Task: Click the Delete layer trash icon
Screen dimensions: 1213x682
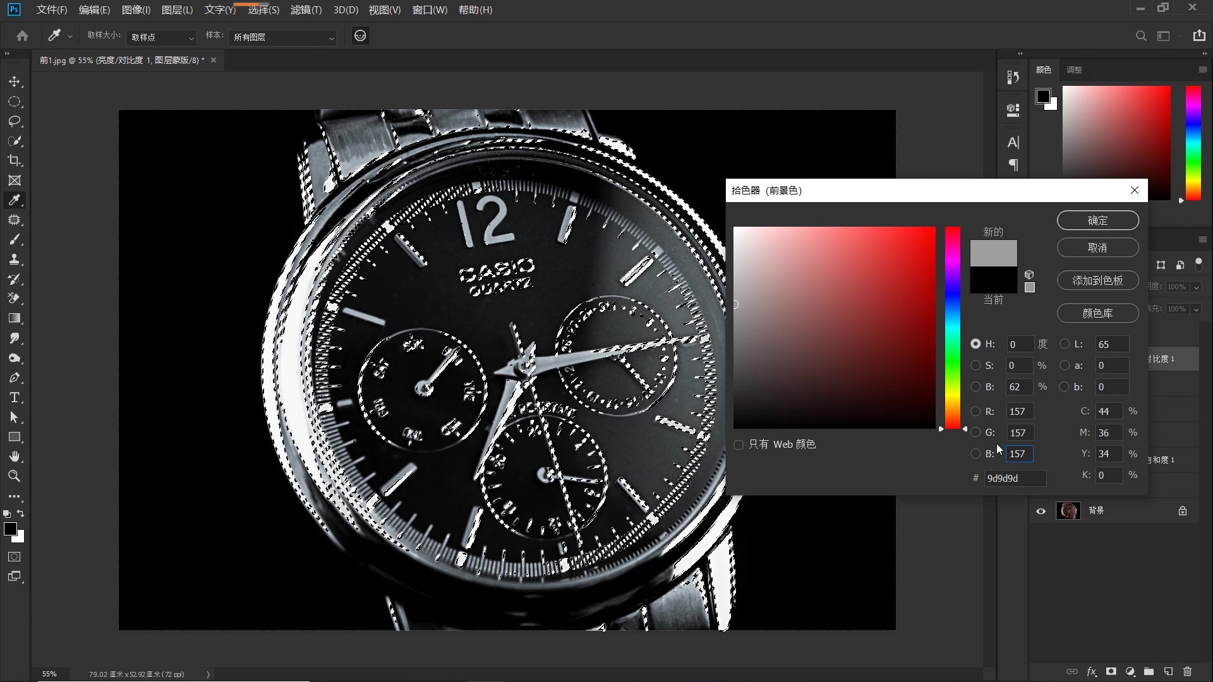Action: [1187, 671]
